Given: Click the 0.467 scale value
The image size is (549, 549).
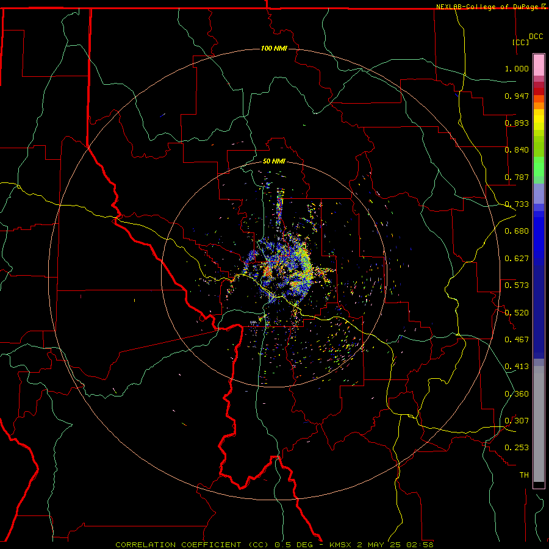Looking at the screenshot, I should pos(517,340).
